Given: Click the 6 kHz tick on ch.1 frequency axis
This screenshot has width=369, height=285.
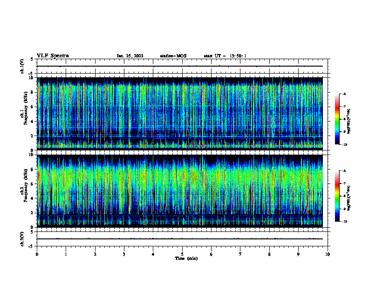Looking at the screenshot, I should point(32,107).
